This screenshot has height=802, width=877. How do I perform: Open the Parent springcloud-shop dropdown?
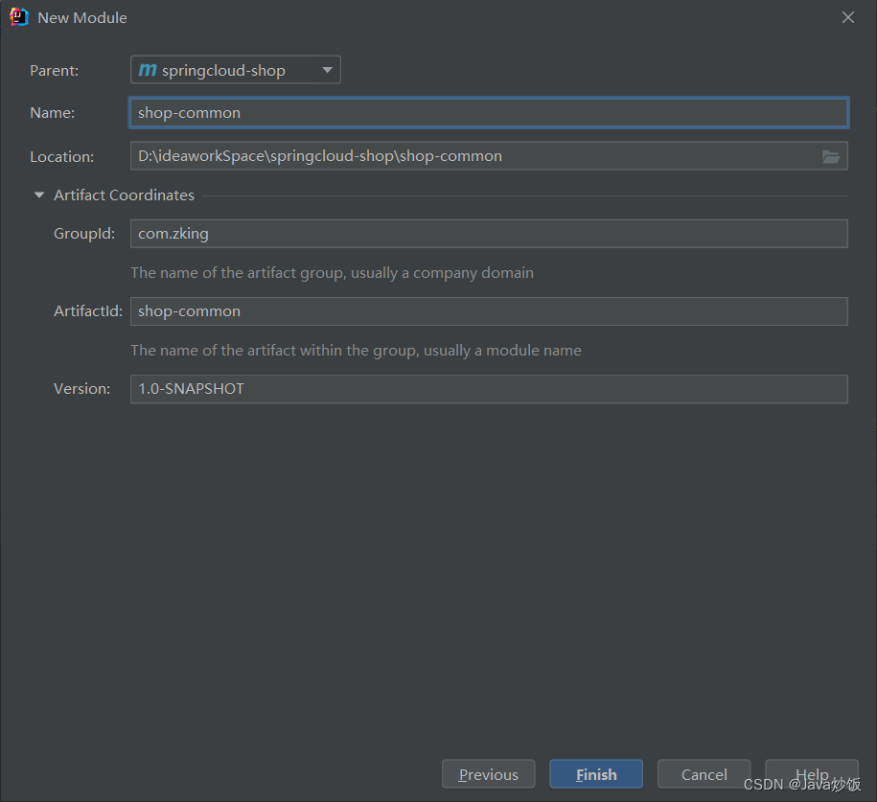(236, 70)
